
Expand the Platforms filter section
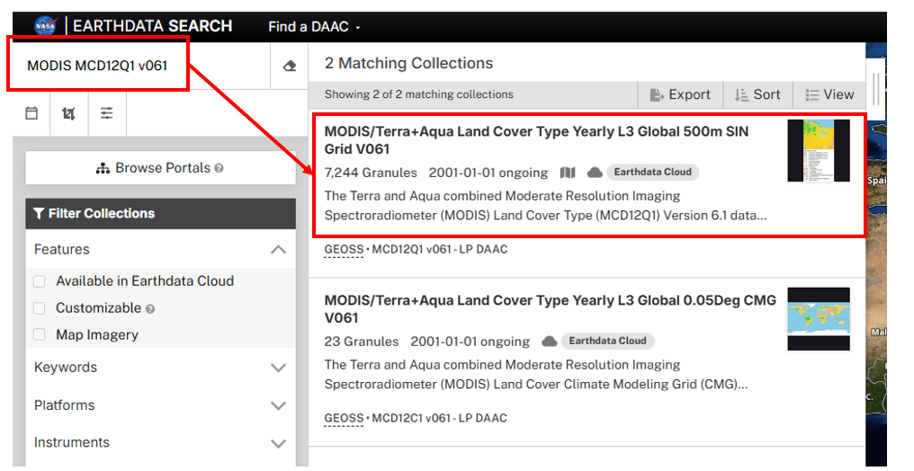click(278, 405)
